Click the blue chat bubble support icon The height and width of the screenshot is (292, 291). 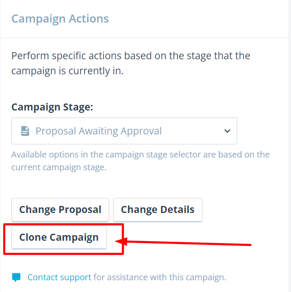click(x=16, y=277)
